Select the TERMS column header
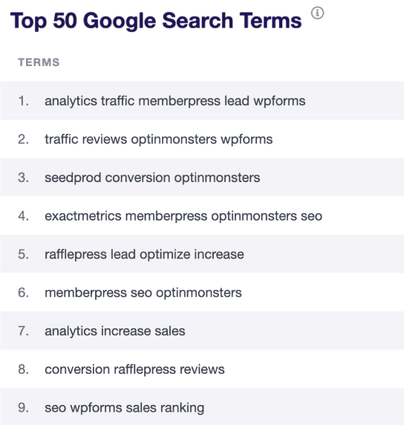This screenshot has width=404, height=425. [39, 62]
